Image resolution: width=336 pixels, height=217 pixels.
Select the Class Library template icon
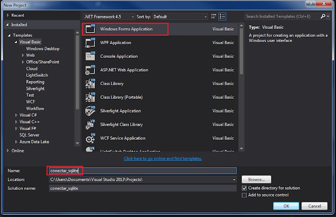90,84
